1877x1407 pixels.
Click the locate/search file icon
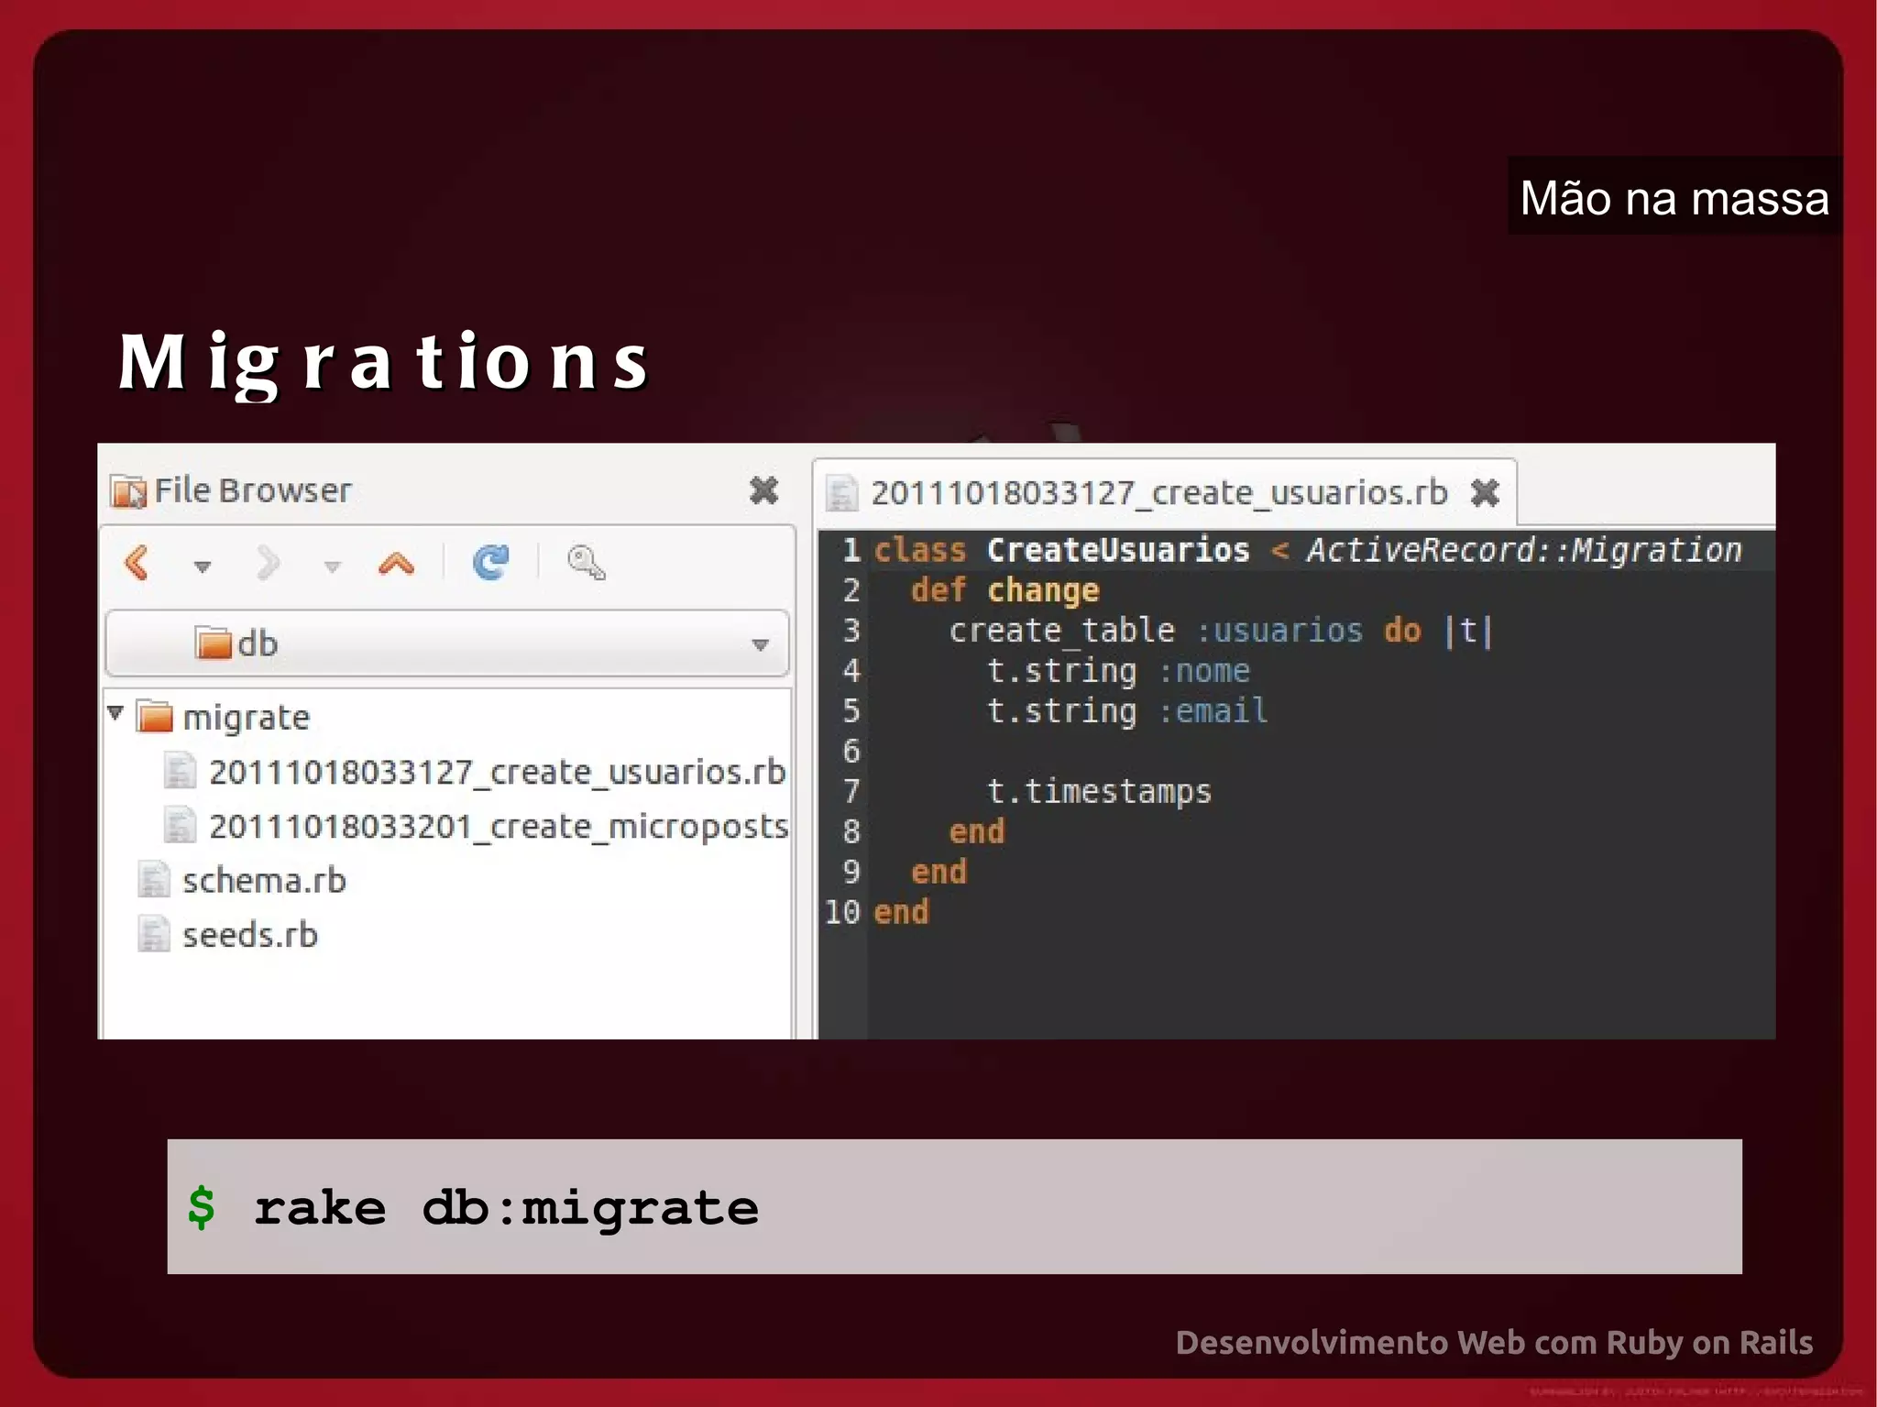(x=586, y=562)
